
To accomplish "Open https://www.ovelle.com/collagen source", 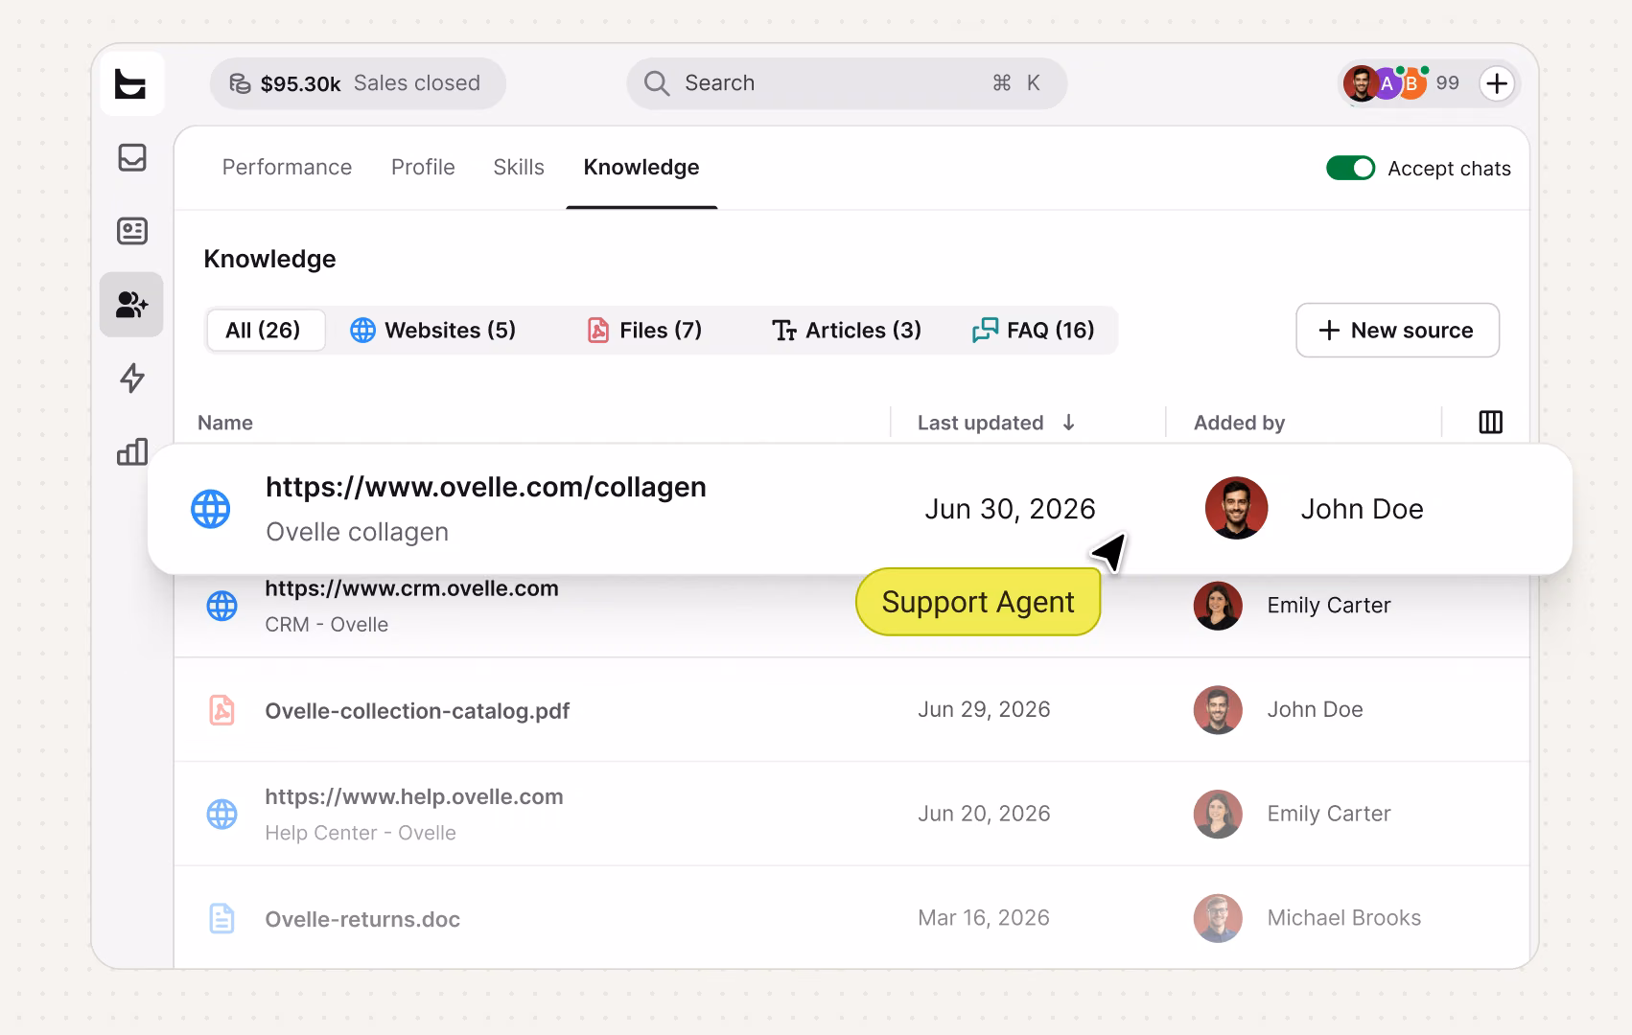I will tap(486, 487).
